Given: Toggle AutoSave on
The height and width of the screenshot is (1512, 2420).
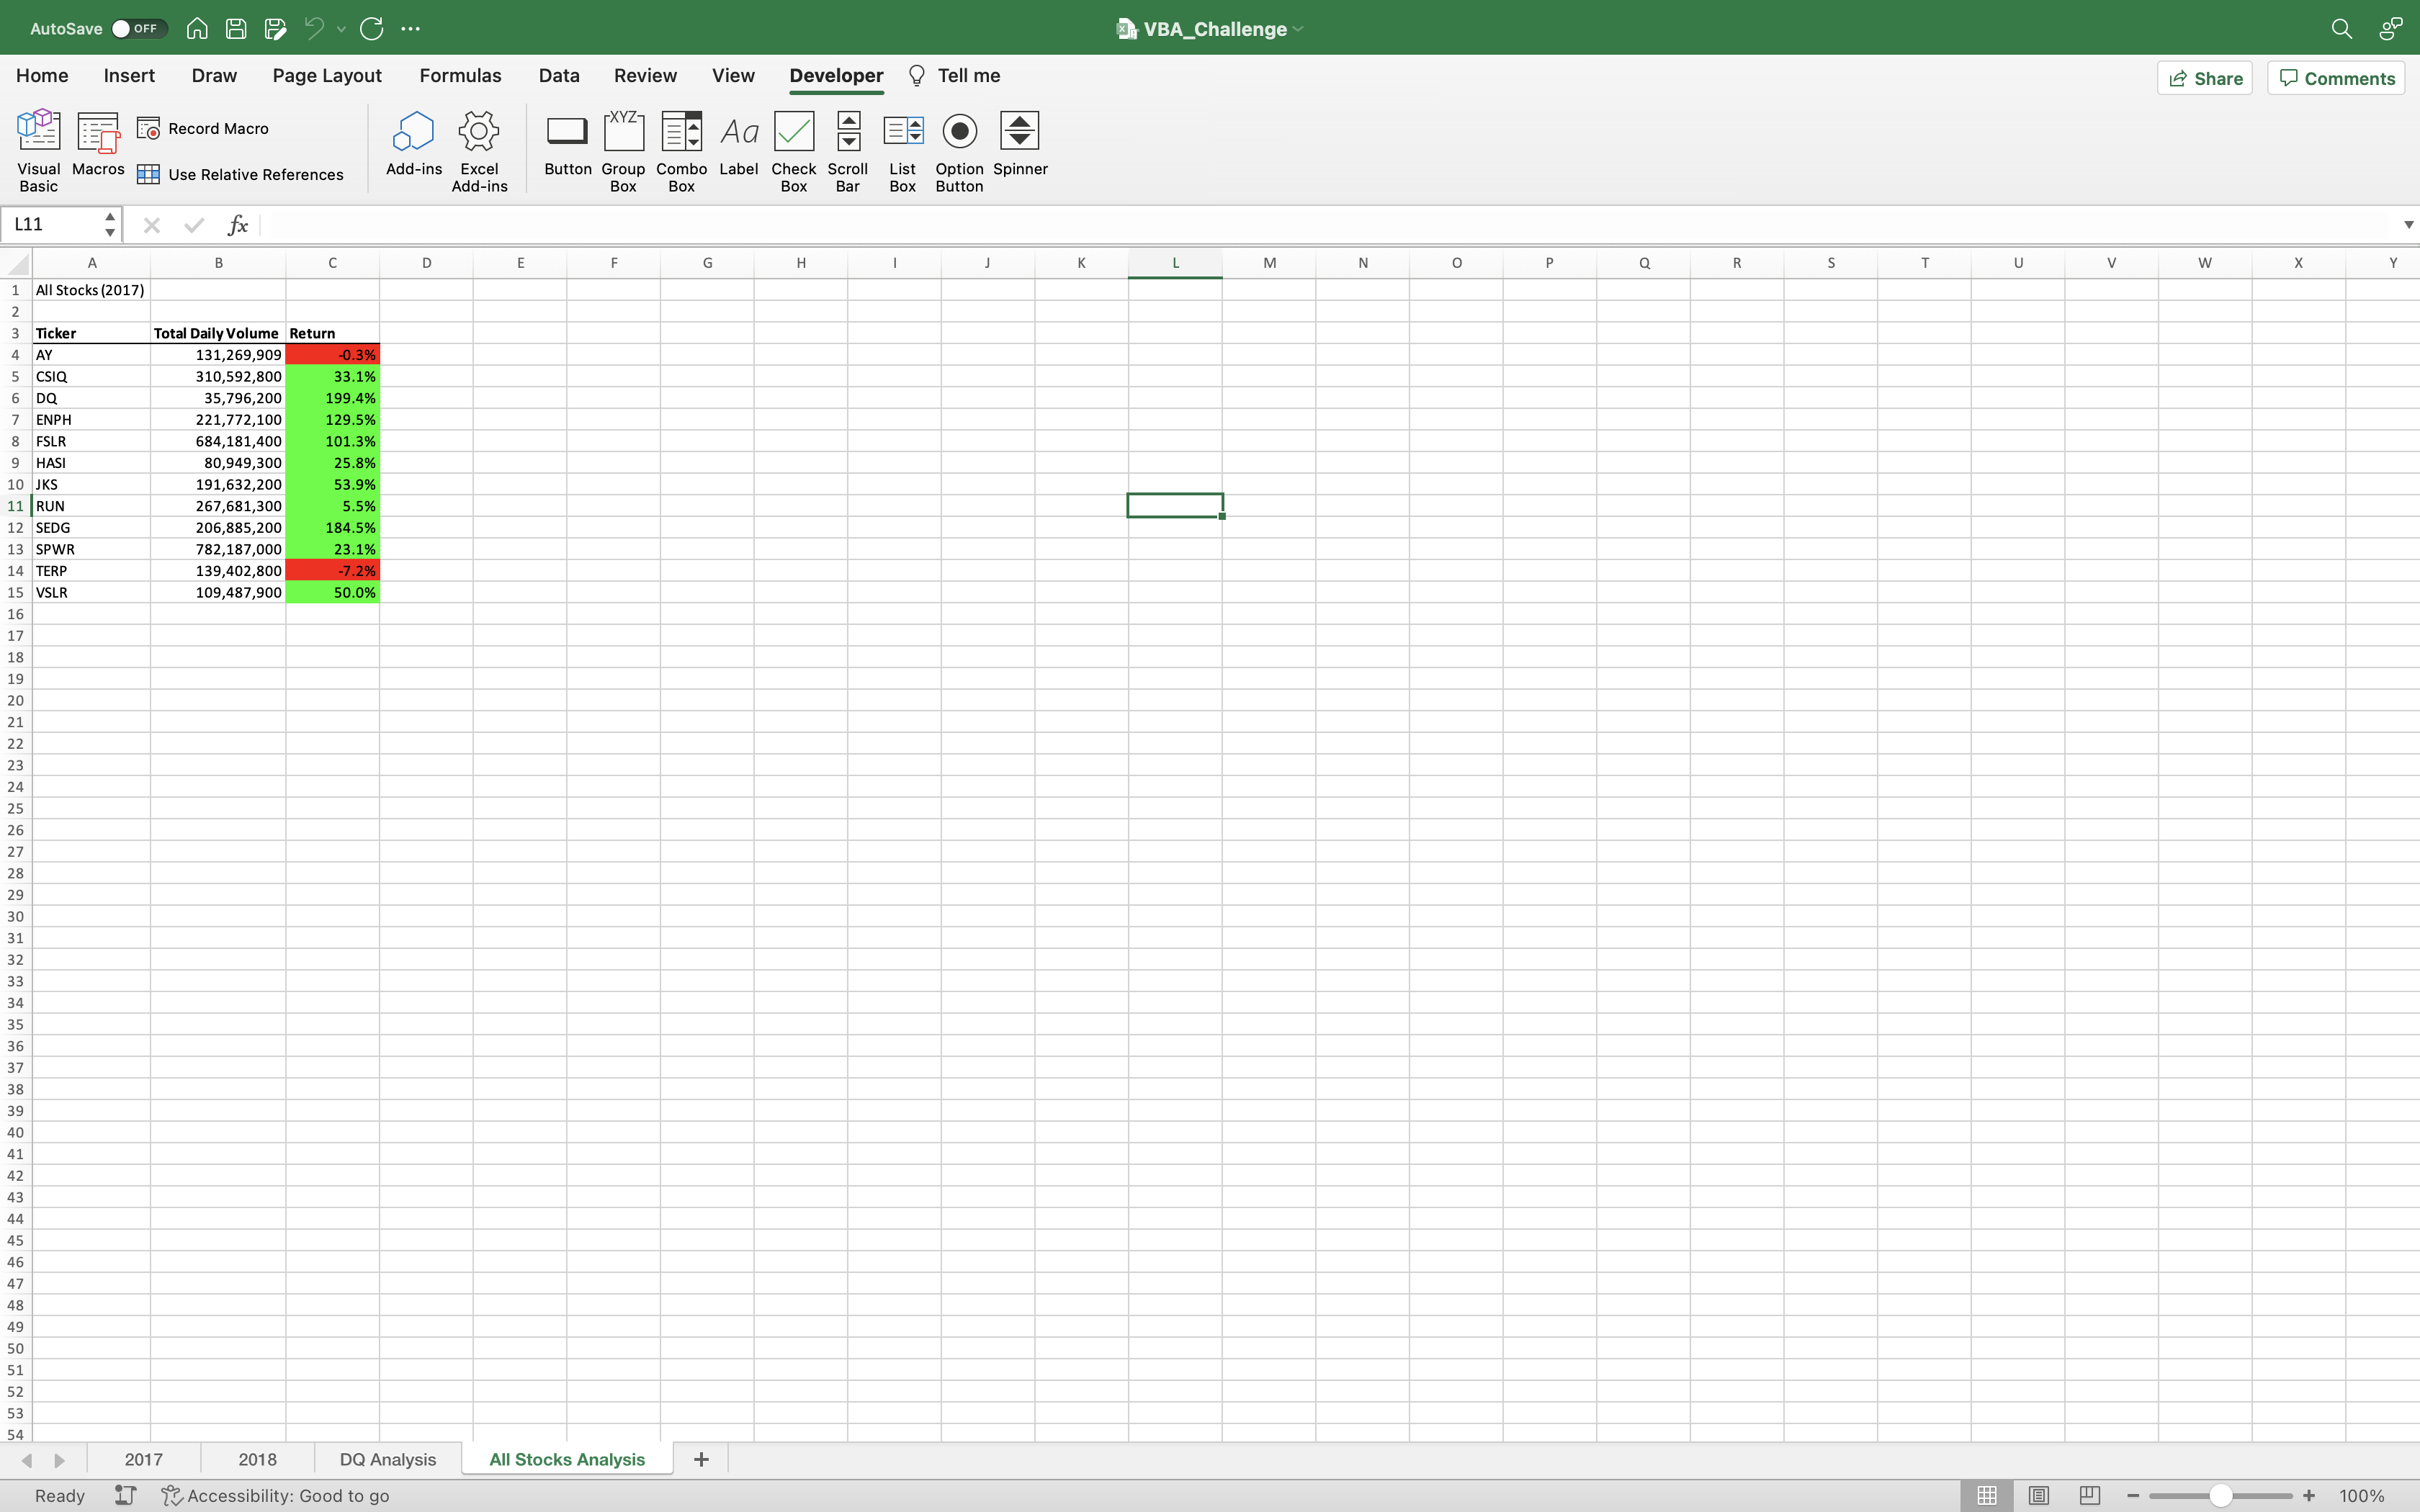Looking at the screenshot, I should pos(137,28).
